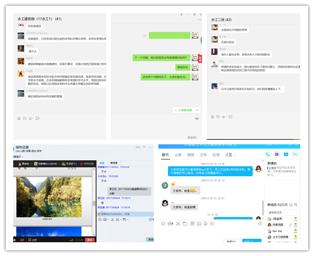Click the search group members input field
The height and width of the screenshot is (256, 314).
pyautogui.click(x=282, y=212)
